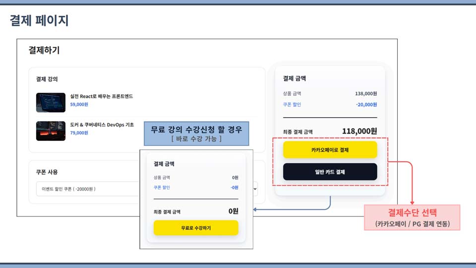Click the 결제하기 page heading
Image resolution: width=476 pixels, height=268 pixels.
44,50
